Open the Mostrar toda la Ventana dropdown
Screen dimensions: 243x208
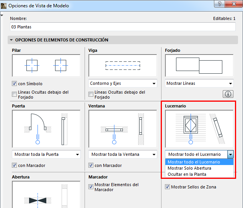[123, 154]
